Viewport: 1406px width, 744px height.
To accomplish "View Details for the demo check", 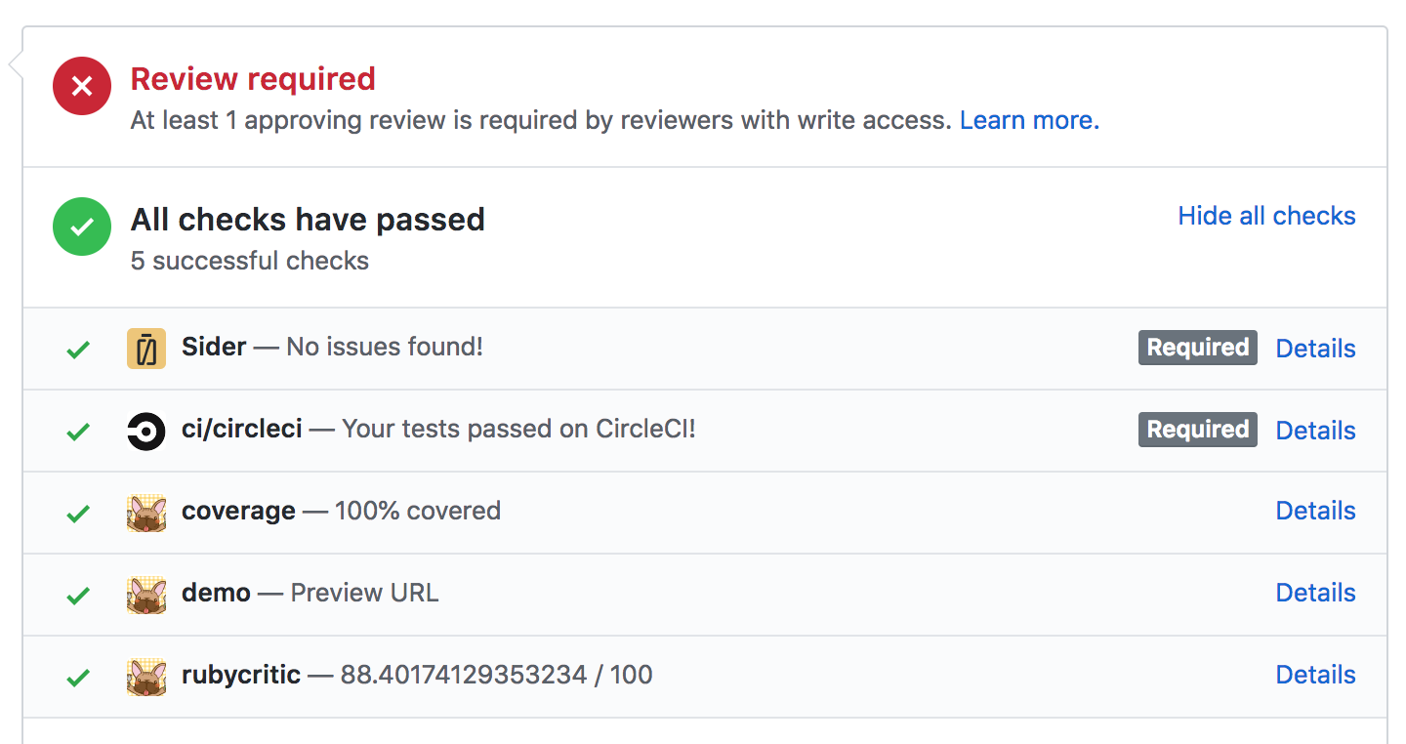I will pos(1315,593).
